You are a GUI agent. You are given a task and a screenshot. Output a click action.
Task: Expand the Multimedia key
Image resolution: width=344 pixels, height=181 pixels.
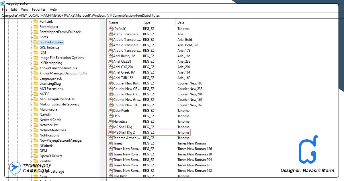tap(31, 109)
